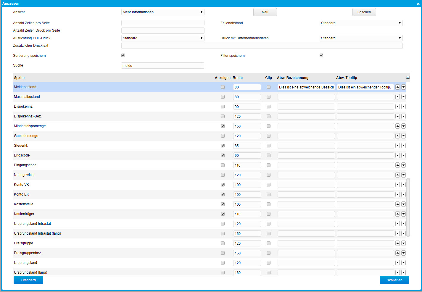The image size is (422, 292).
Task: Move the Meldebestand row up
Action: (397, 87)
